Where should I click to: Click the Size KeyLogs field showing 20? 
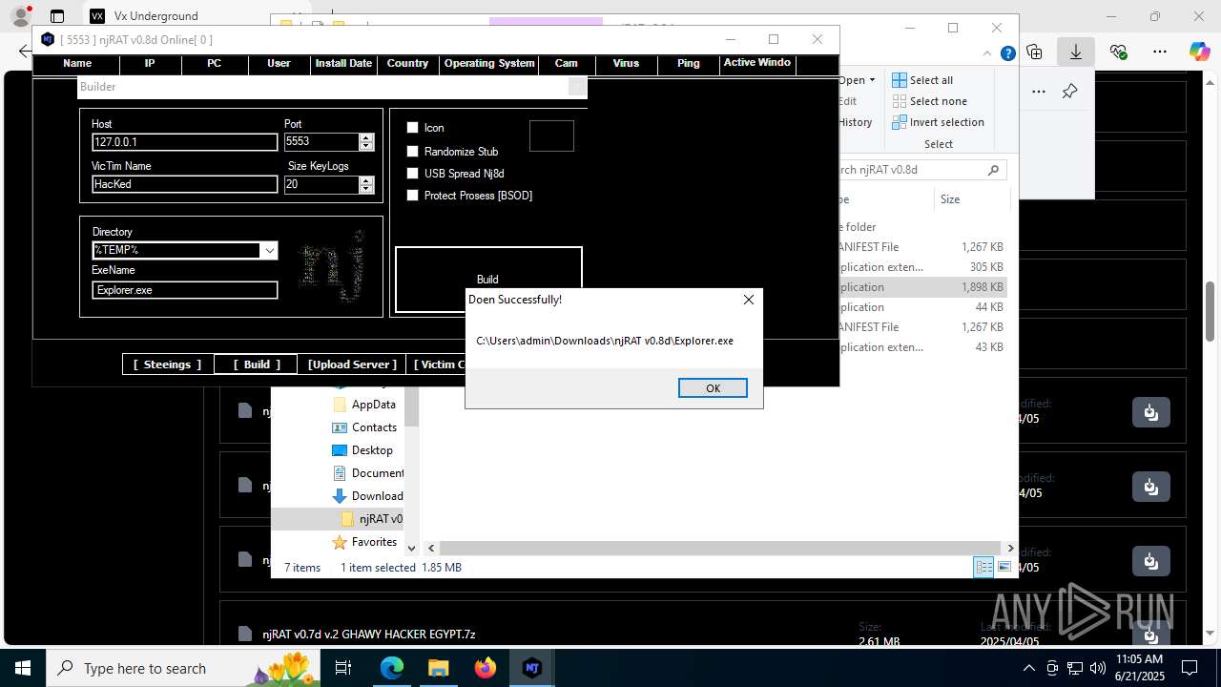tap(321, 184)
